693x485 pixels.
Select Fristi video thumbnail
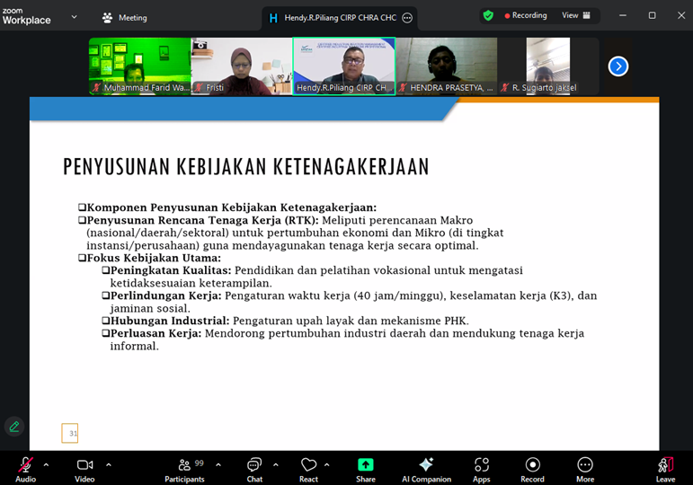click(242, 66)
